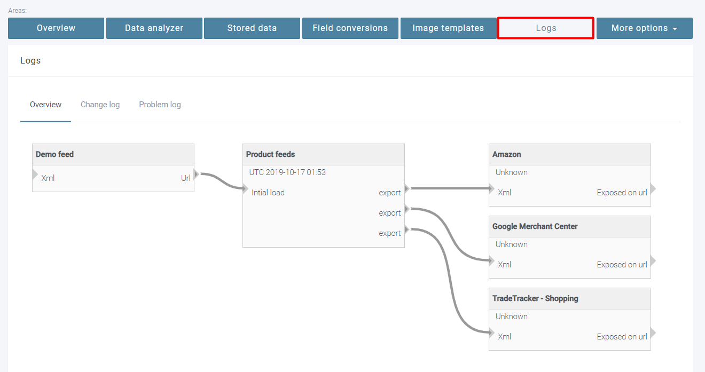Viewport: 705px width, 372px height.
Task: Click Google Merchant Center output arrow
Action: tap(653, 260)
